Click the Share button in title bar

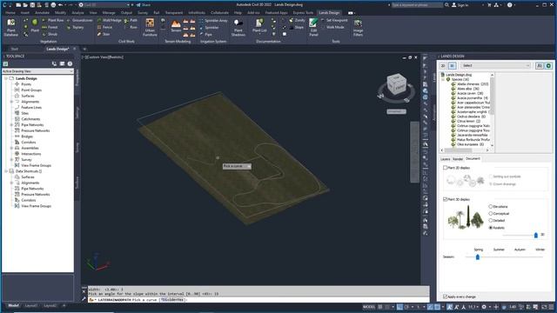[144, 5]
